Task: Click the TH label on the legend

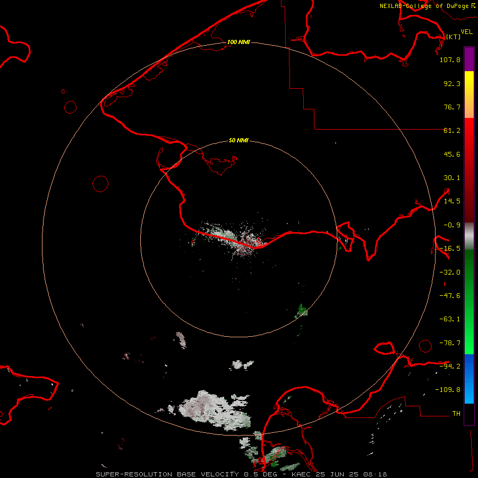Action: coord(456,414)
